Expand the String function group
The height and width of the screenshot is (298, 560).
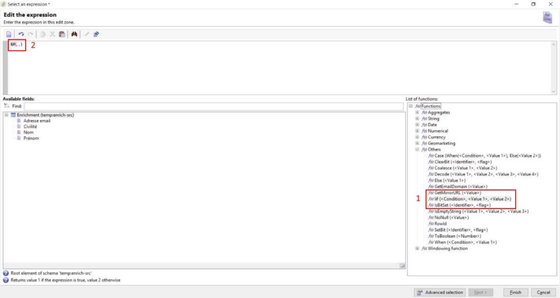pyautogui.click(x=417, y=118)
